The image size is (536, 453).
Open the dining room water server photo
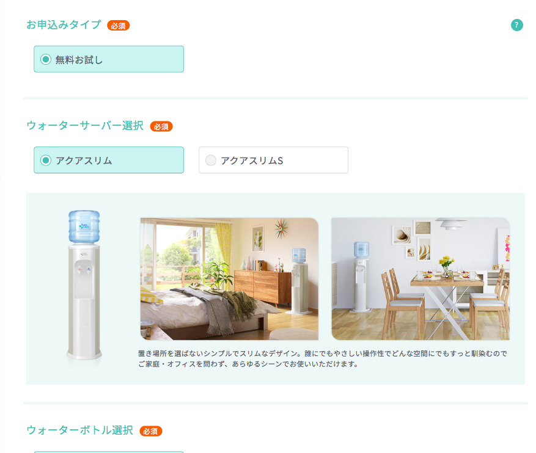[420, 279]
